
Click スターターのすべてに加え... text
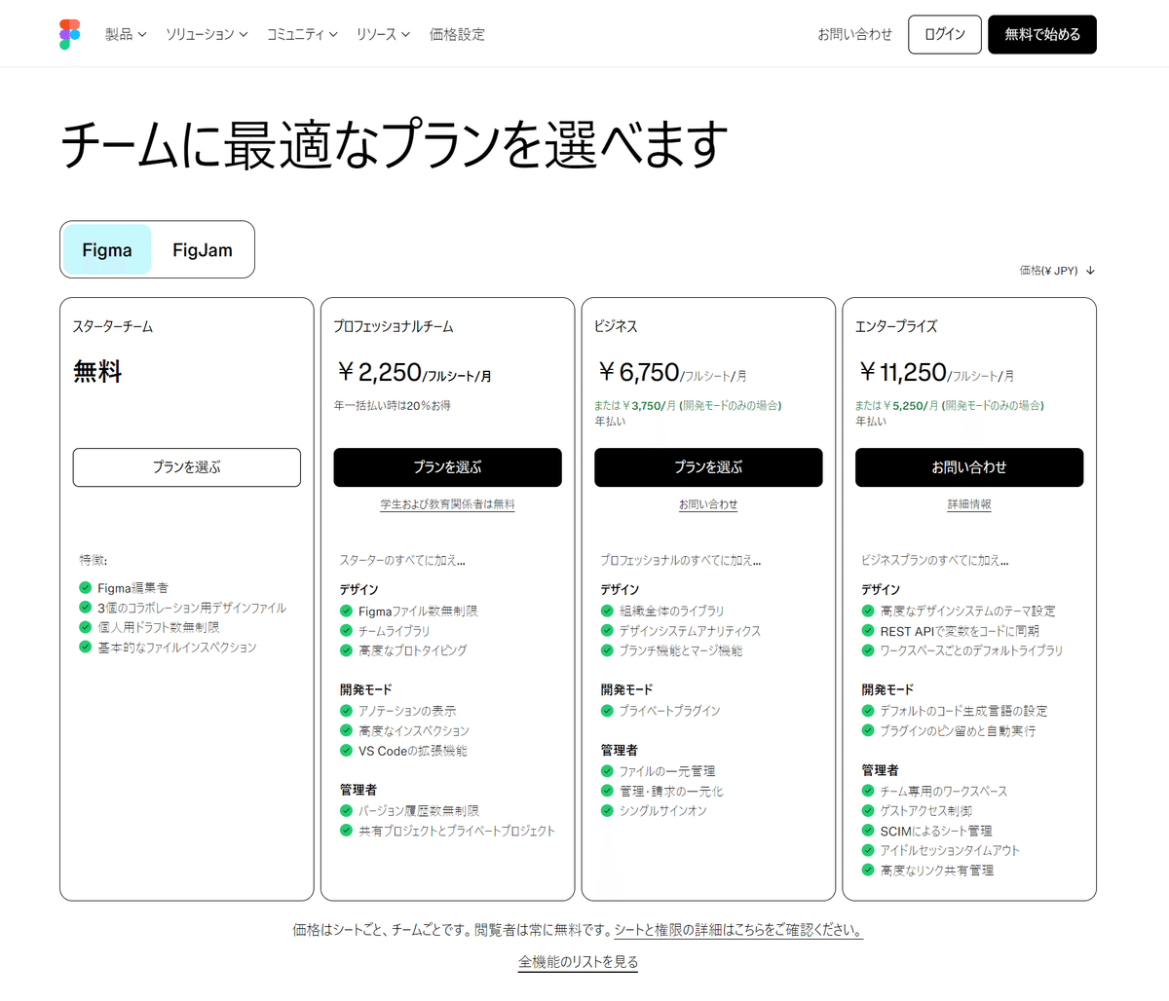[402, 560]
